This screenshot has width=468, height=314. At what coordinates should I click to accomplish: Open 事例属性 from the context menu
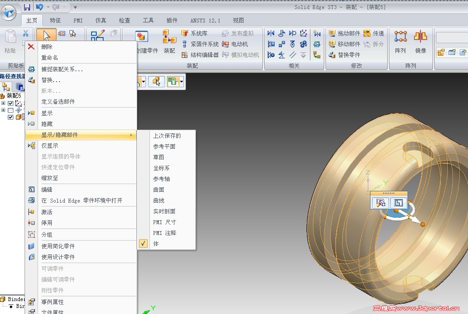(x=81, y=302)
